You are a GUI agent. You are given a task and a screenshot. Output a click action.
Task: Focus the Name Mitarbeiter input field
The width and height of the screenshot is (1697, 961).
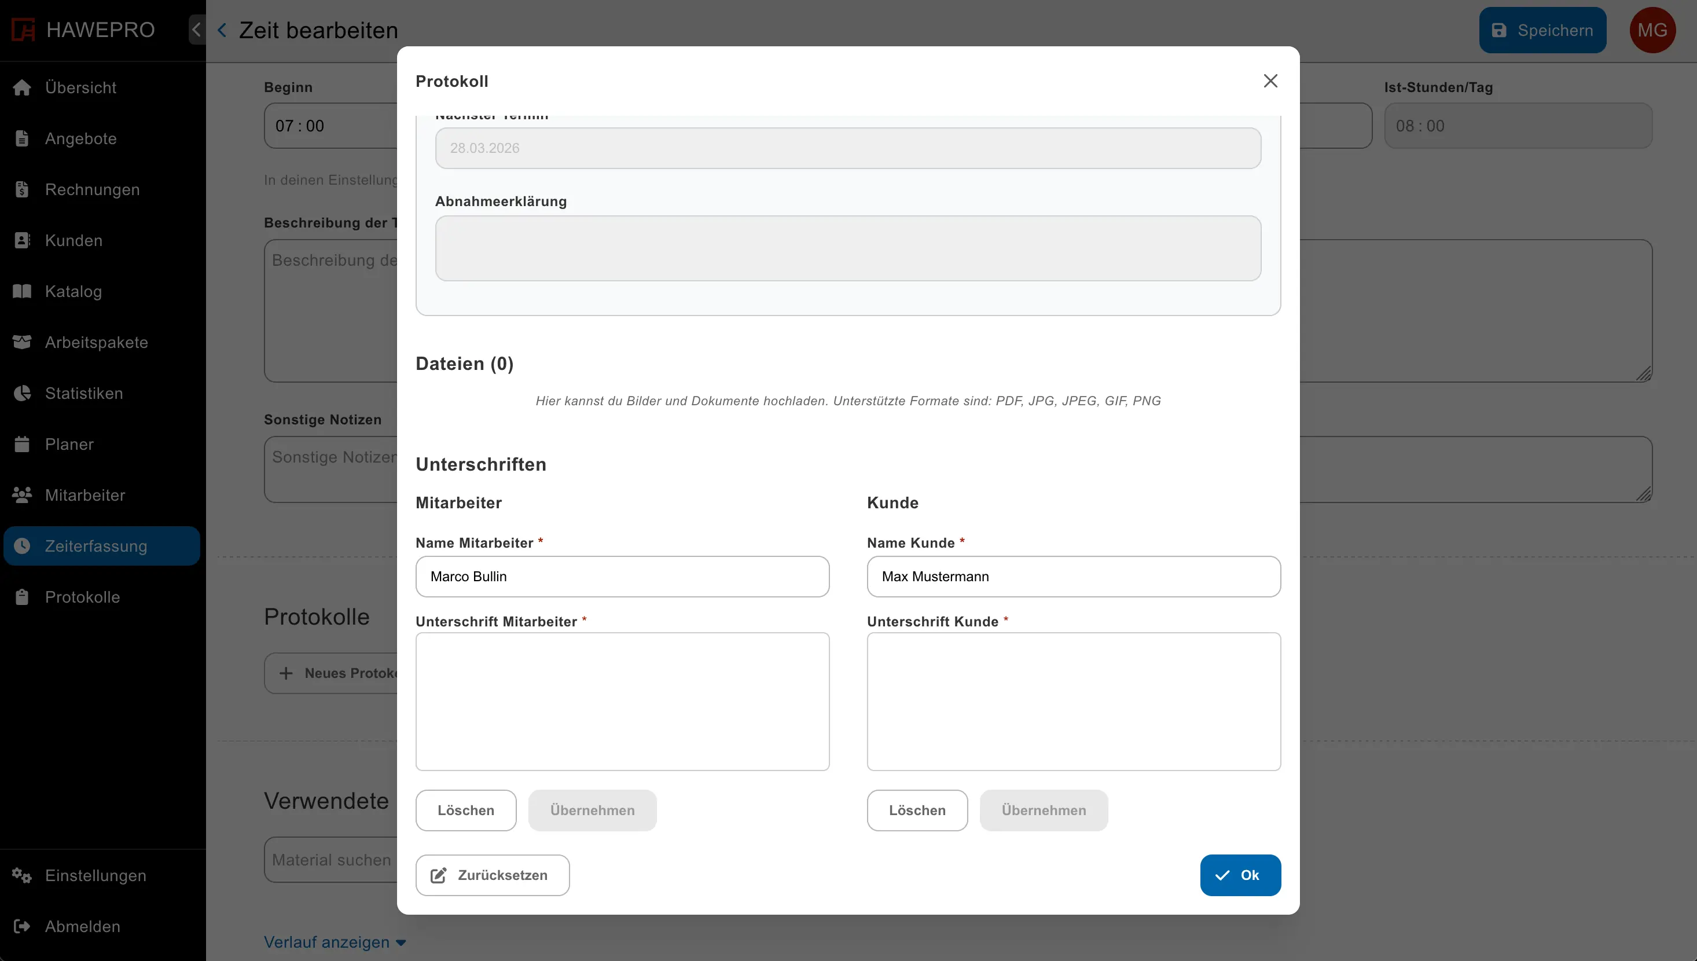(622, 576)
